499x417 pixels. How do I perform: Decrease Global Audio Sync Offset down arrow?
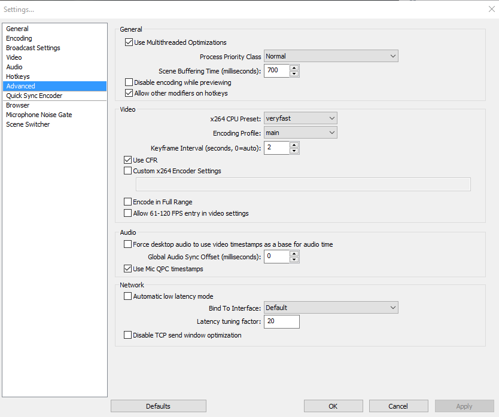294,260
